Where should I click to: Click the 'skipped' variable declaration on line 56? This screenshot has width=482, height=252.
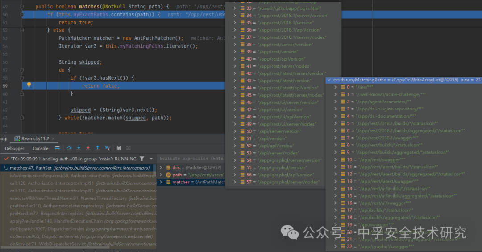[89, 62]
